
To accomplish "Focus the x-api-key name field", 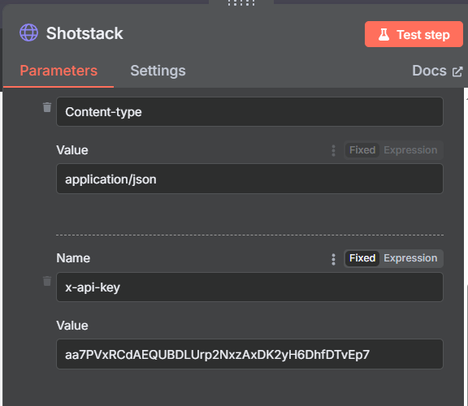I will 249,287.
